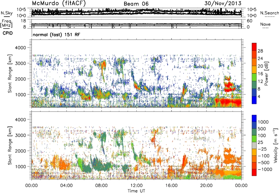Viewport: 279px width, 193px height.
Task: Click the 4000 tick of the power panel
Action: [x=20, y=48]
